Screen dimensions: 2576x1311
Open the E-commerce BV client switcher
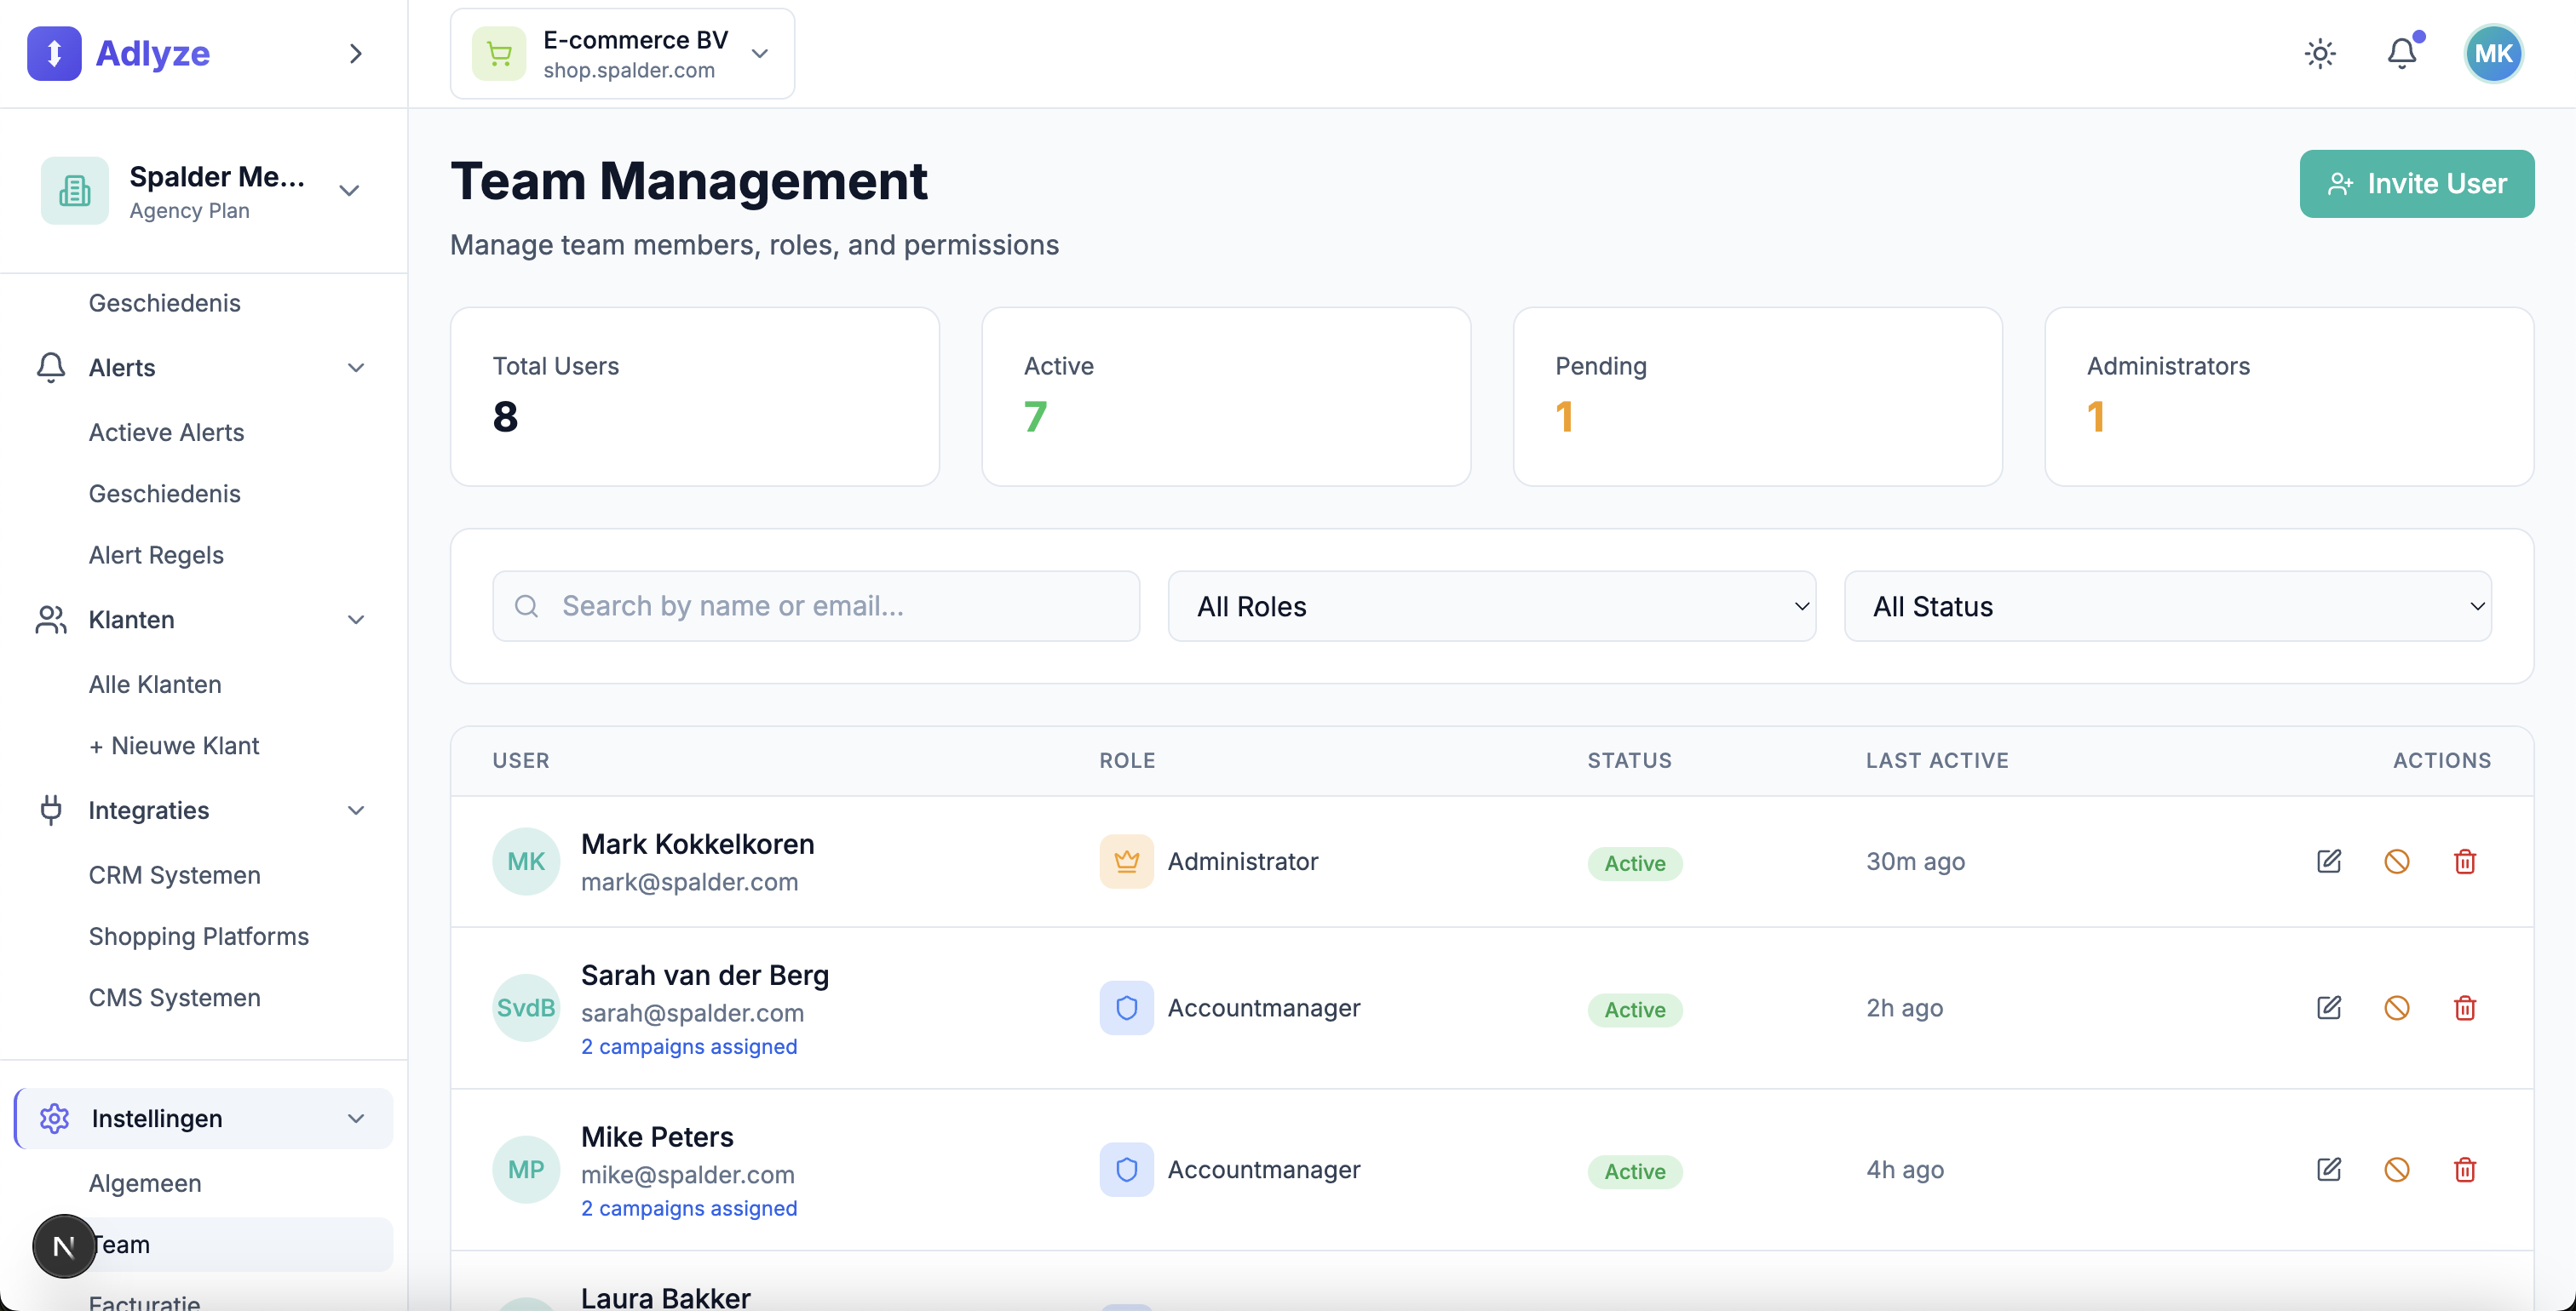click(622, 54)
